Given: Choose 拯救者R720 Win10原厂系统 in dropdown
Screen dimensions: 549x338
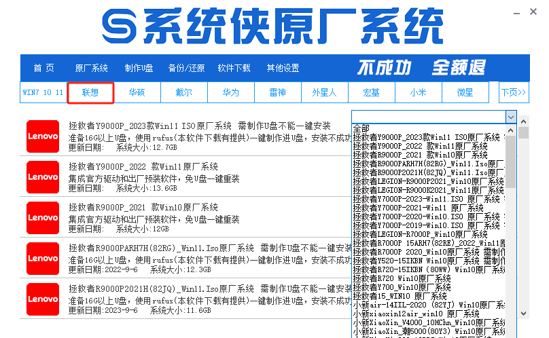Looking at the screenshot, I should click(x=429, y=278).
